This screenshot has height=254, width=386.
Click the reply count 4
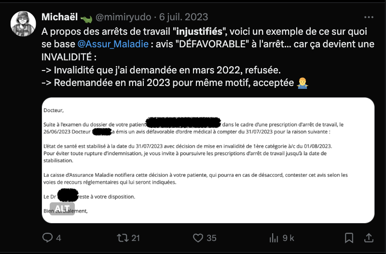(x=58, y=238)
